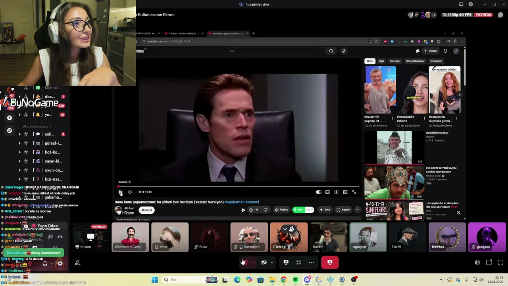This screenshot has width=508, height=286.
Task: Click into the YouTube Ara search field
Action: (x=276, y=51)
